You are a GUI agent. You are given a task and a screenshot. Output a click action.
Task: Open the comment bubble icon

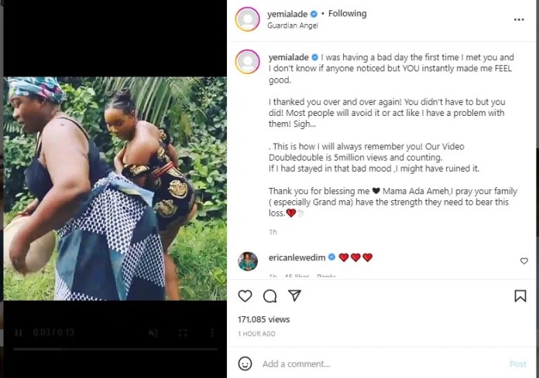[x=269, y=296]
